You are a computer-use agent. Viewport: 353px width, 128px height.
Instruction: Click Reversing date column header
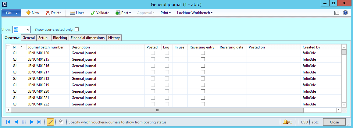pyautogui.click(x=232, y=47)
